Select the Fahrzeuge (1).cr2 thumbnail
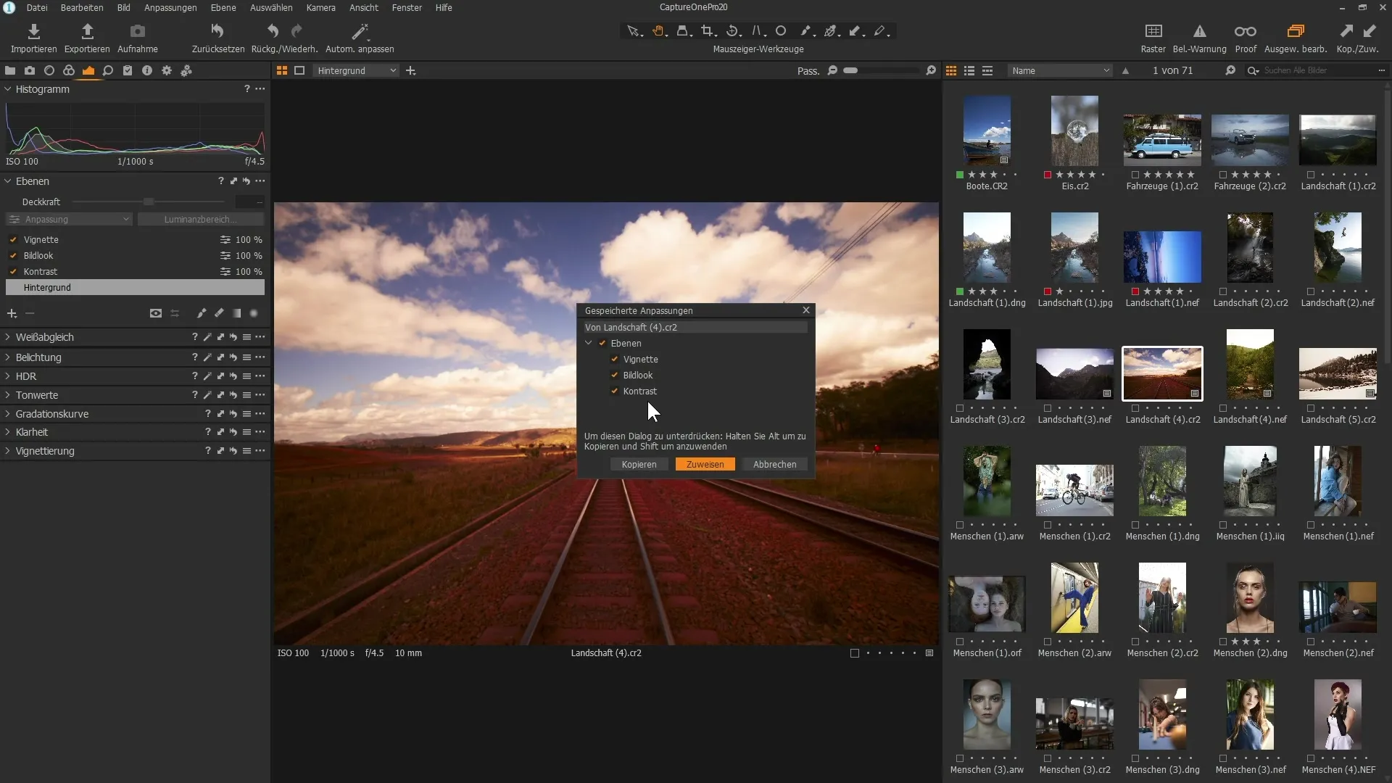This screenshot has height=783, width=1392. tap(1162, 140)
